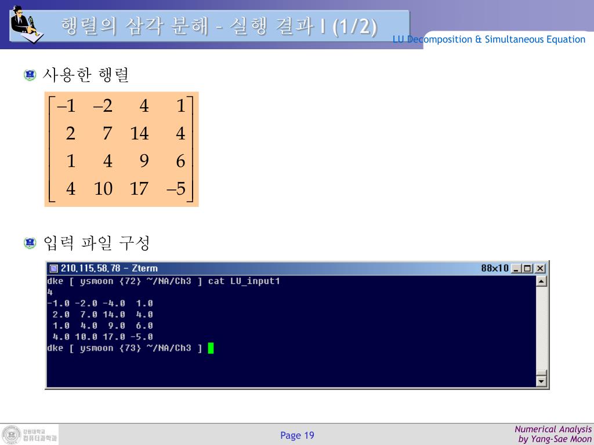Click the terminal line '1.0 4.0 9.0 6.0'
The height and width of the screenshot is (445, 594).
103,326
